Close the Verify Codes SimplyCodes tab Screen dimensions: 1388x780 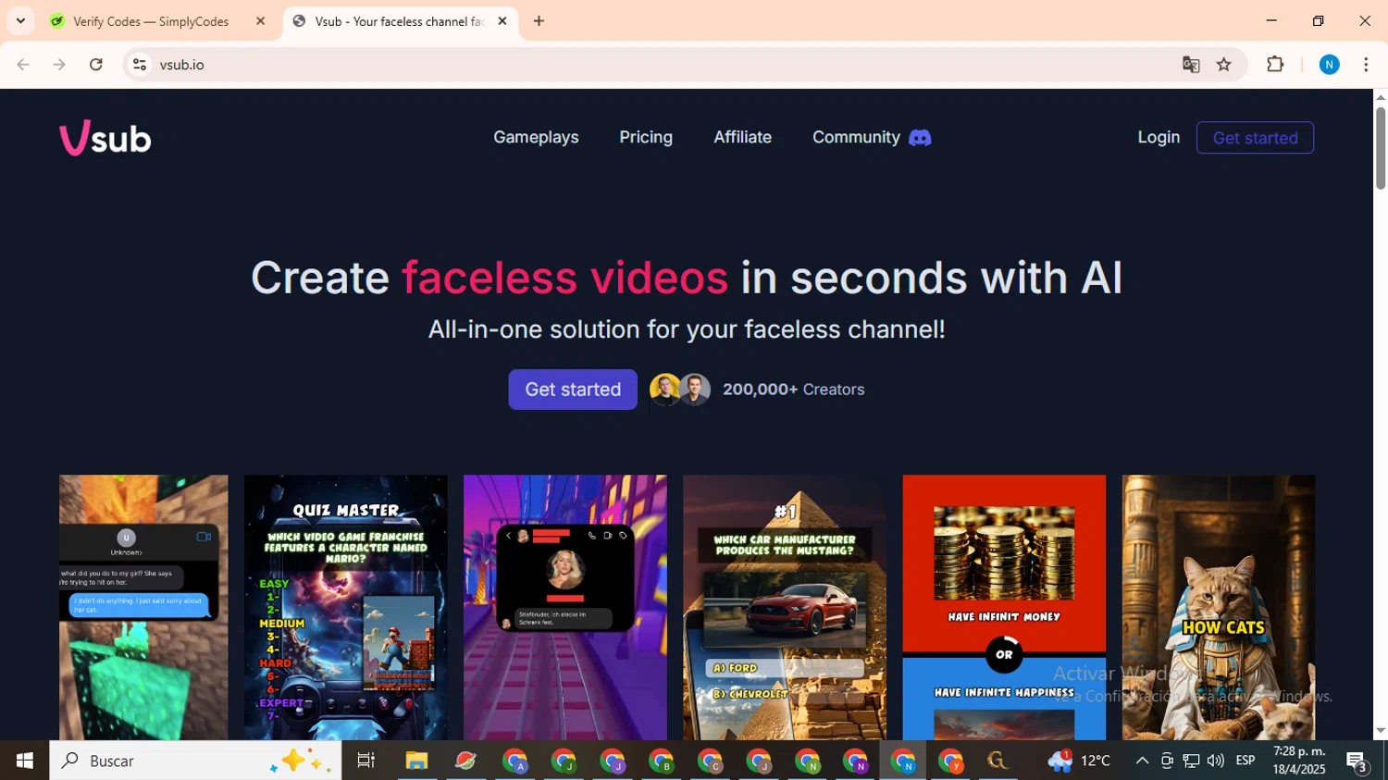(x=260, y=21)
